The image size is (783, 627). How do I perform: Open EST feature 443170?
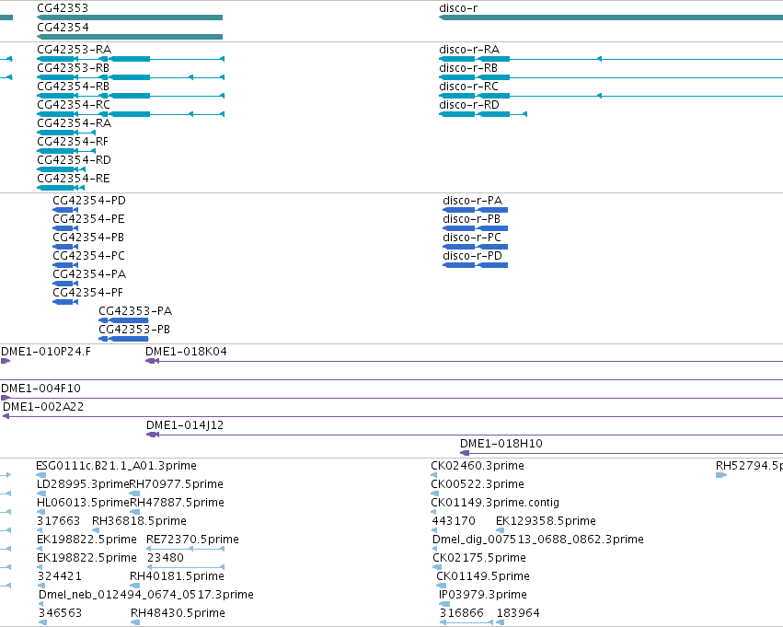click(434, 530)
